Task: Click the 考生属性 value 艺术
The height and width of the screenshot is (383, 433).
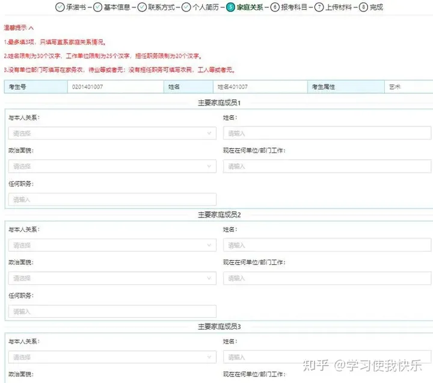Action: point(395,87)
